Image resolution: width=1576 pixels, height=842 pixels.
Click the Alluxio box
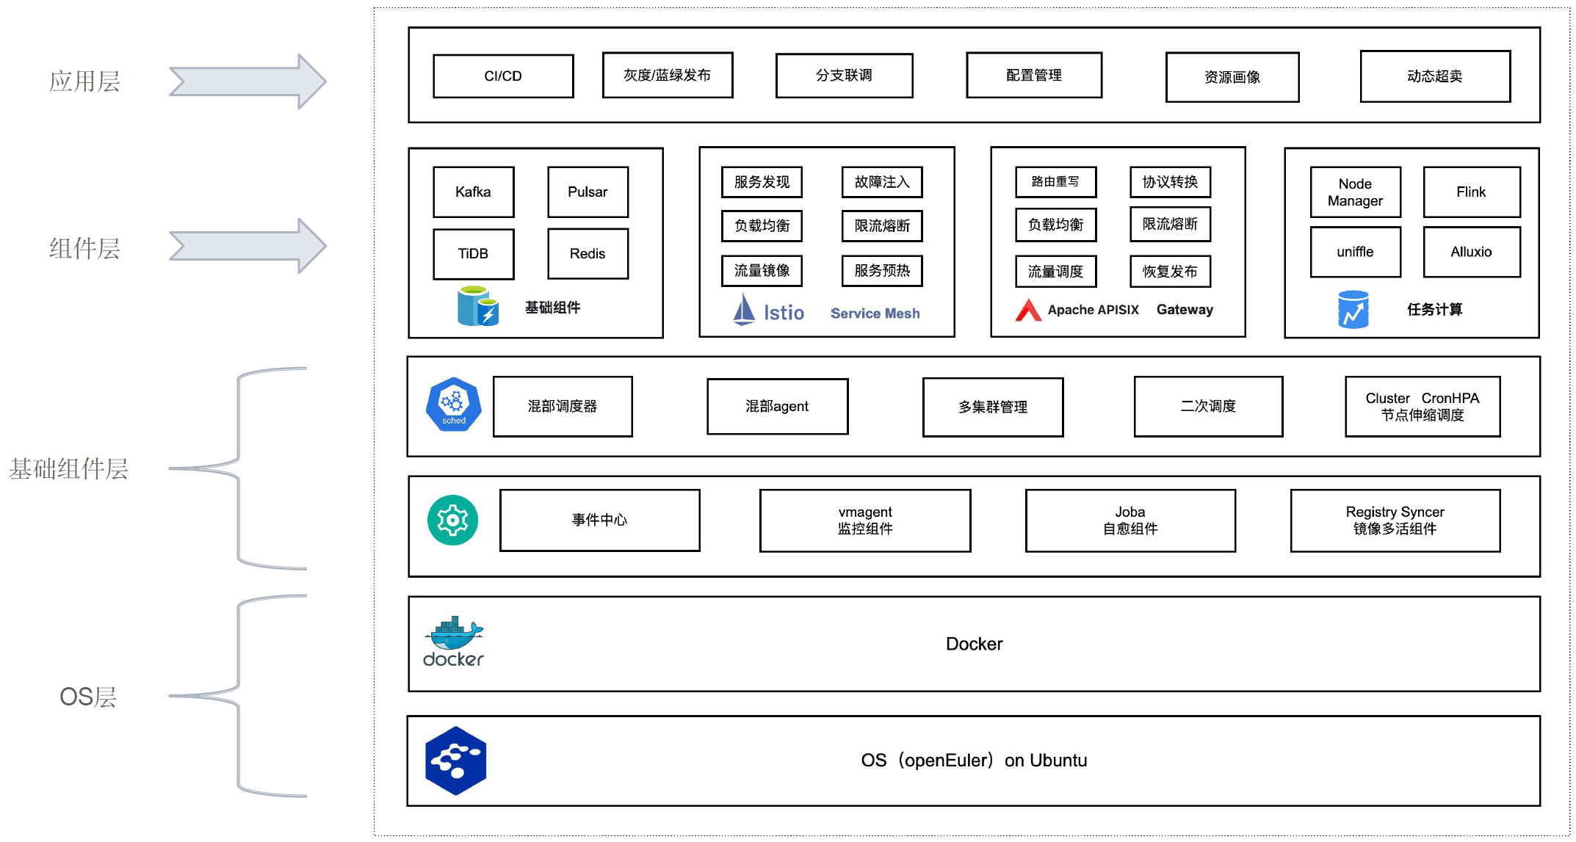pos(1472,252)
